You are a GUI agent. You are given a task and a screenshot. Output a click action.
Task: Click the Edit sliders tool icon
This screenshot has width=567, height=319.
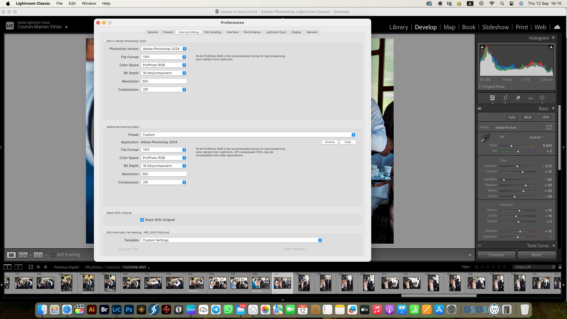[x=492, y=98]
